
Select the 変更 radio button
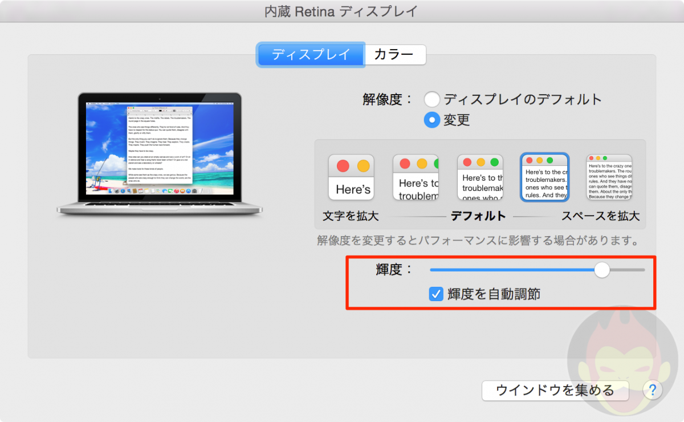tap(432, 120)
